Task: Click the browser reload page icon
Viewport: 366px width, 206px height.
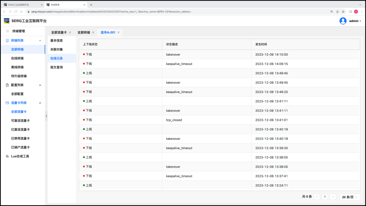Action: 16,12
